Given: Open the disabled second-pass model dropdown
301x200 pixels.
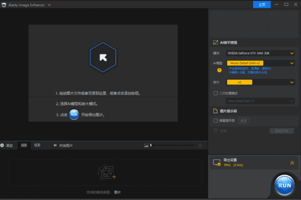Looking at the screenshot, I should pyautogui.click(x=260, y=101).
